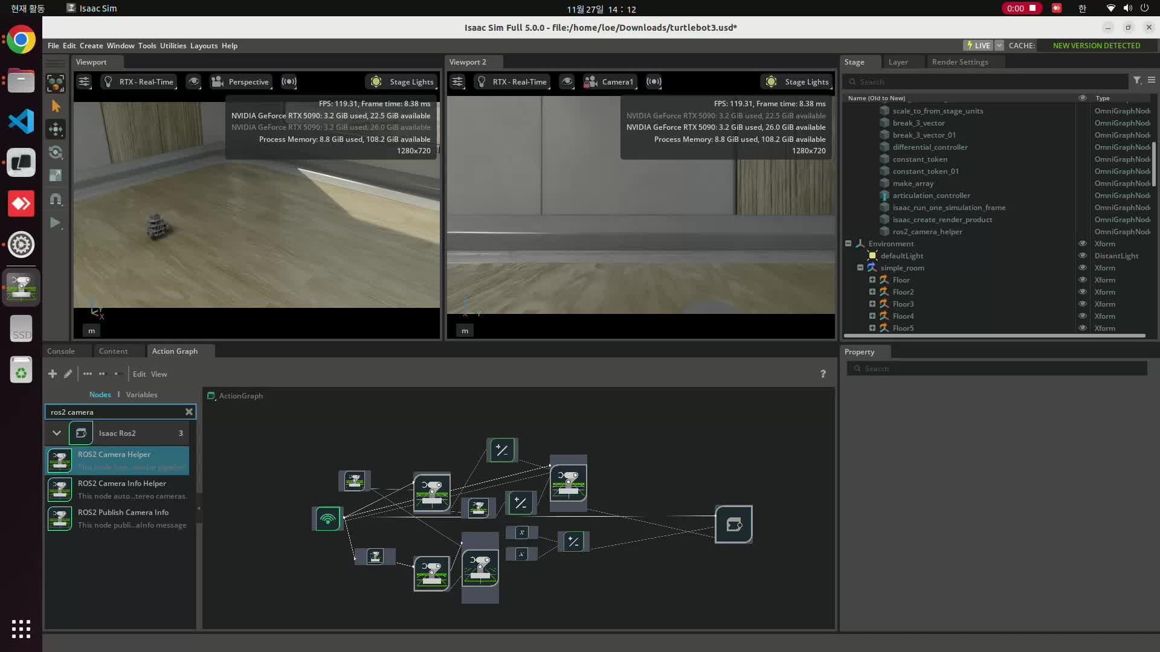Viewport: 1160px width, 652px height.
Task: Add a new graph with plus icon
Action: click(53, 374)
